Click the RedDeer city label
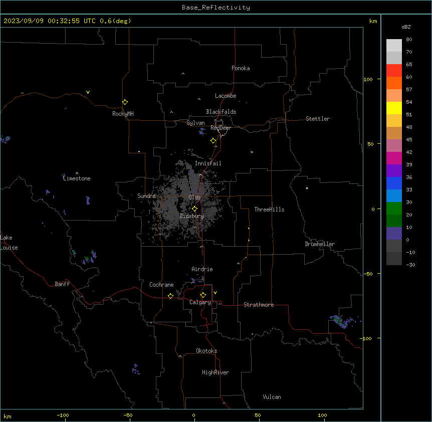The height and width of the screenshot is (422, 432). pos(221,128)
